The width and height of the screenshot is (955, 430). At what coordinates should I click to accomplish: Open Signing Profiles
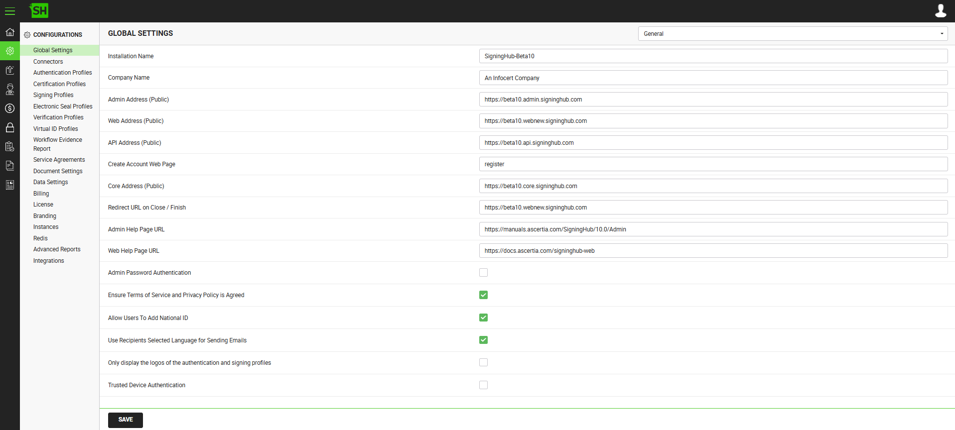[53, 95]
